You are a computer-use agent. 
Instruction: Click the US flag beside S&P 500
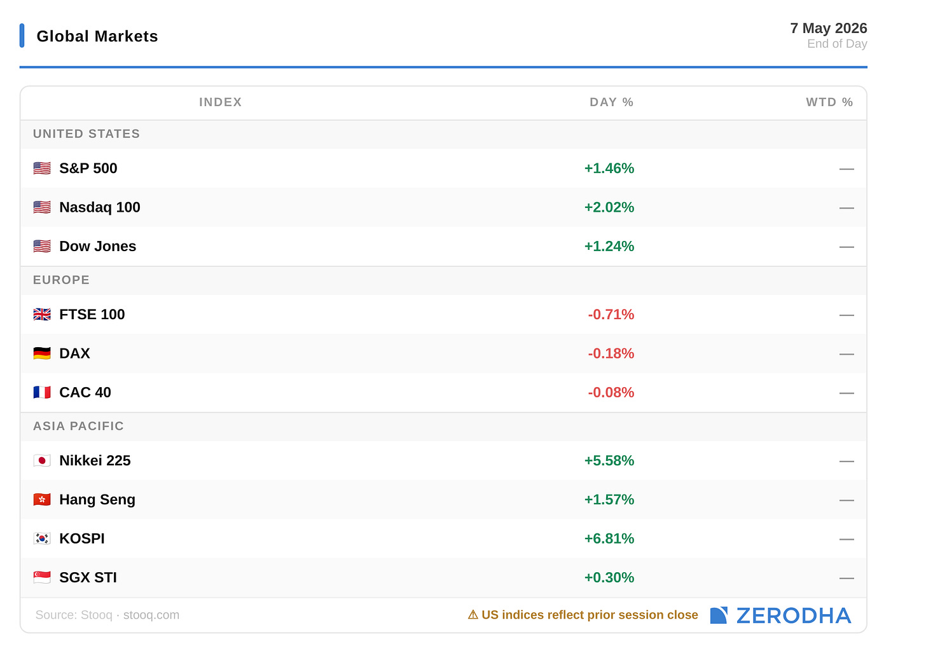pos(42,168)
